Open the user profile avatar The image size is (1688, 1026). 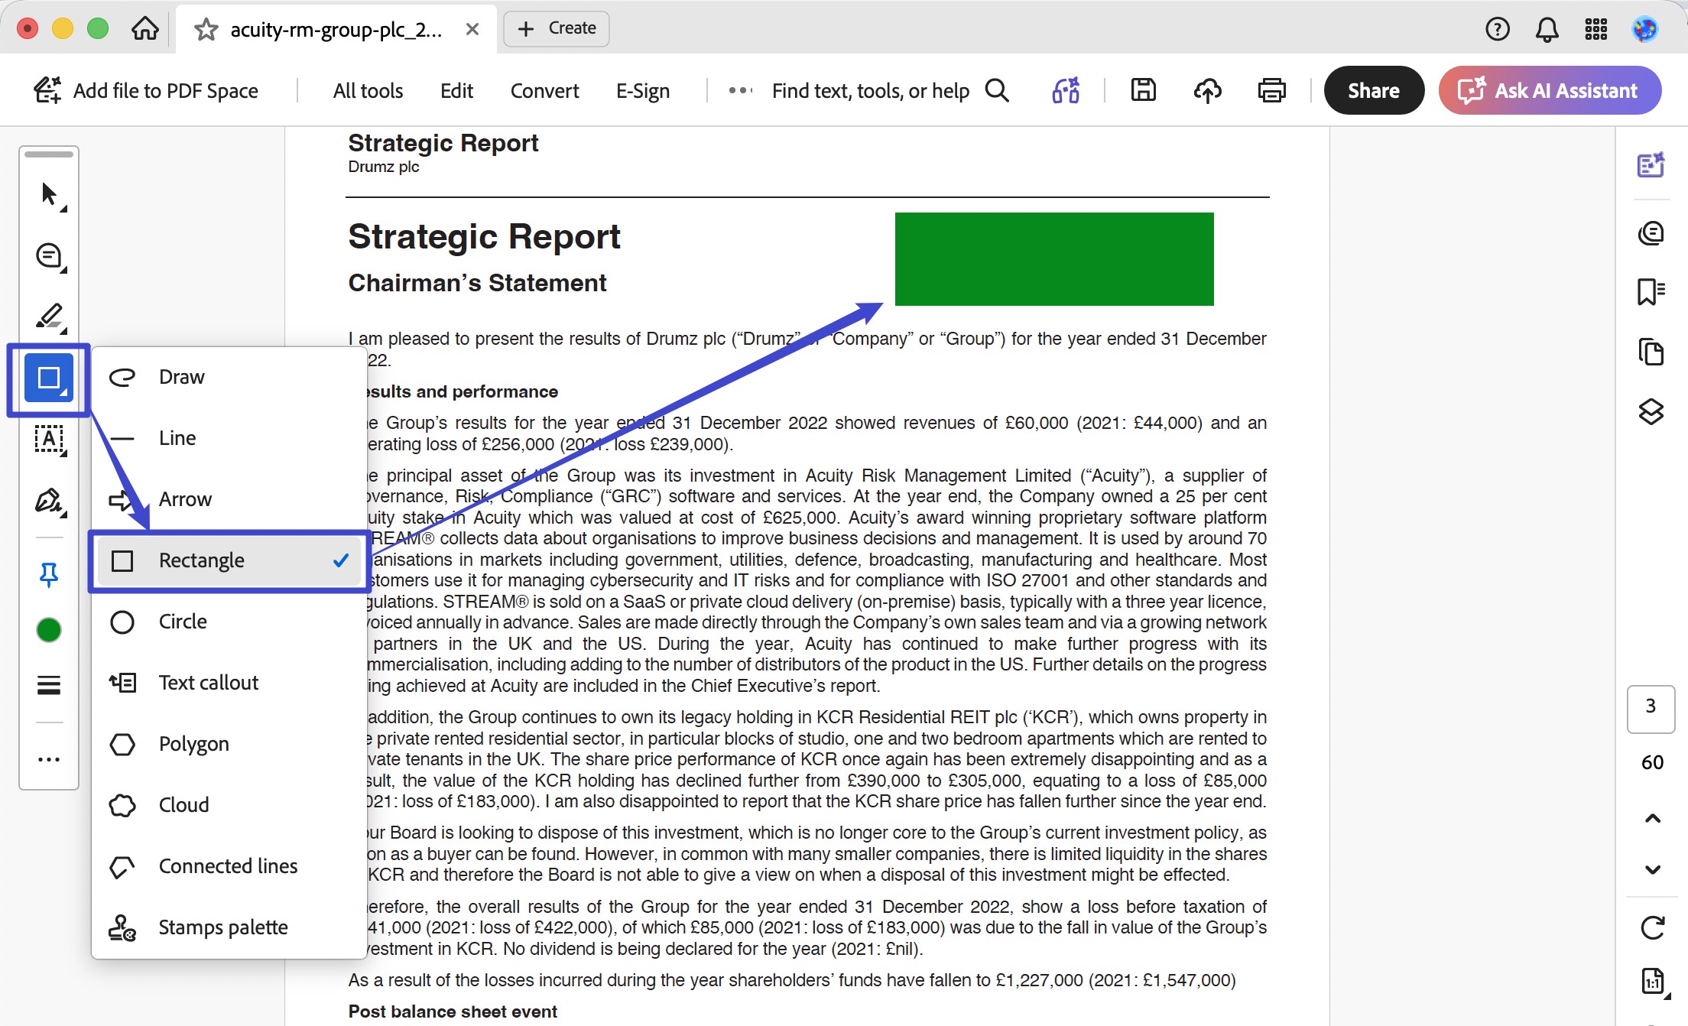[1645, 29]
